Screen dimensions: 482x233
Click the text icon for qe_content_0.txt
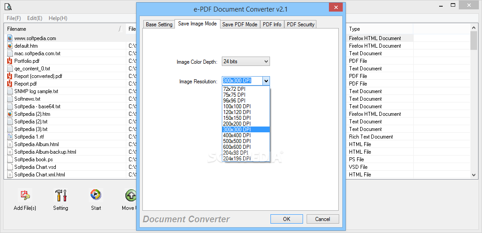10,69
